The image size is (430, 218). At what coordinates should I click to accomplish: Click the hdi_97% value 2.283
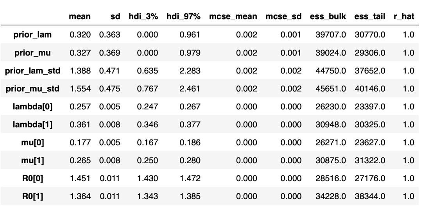pyautogui.click(x=190, y=71)
